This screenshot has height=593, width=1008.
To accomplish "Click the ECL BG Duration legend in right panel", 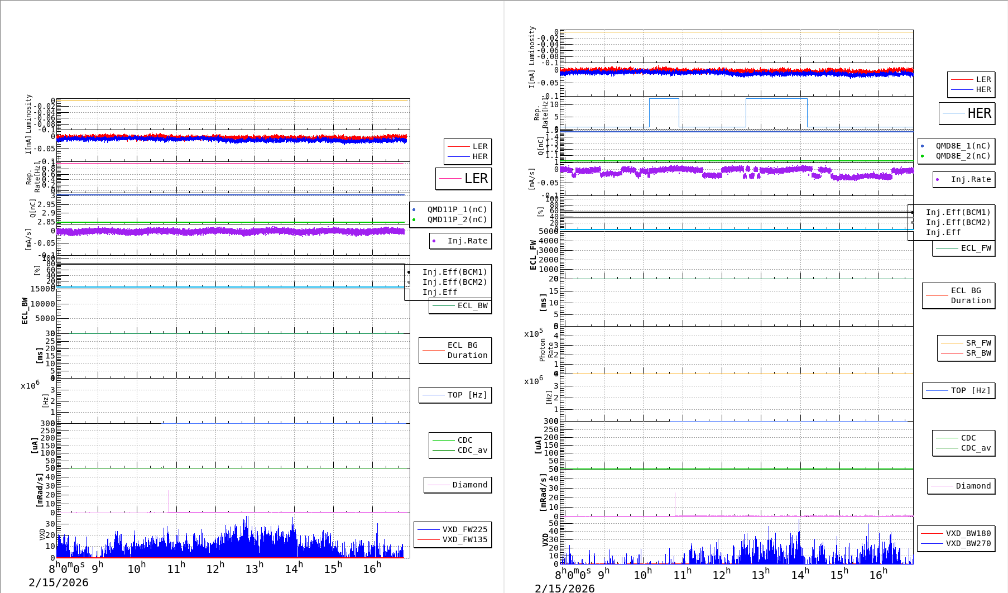I will tap(970, 295).
